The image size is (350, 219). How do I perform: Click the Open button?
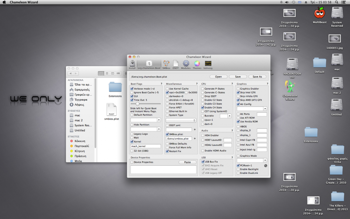218,77
